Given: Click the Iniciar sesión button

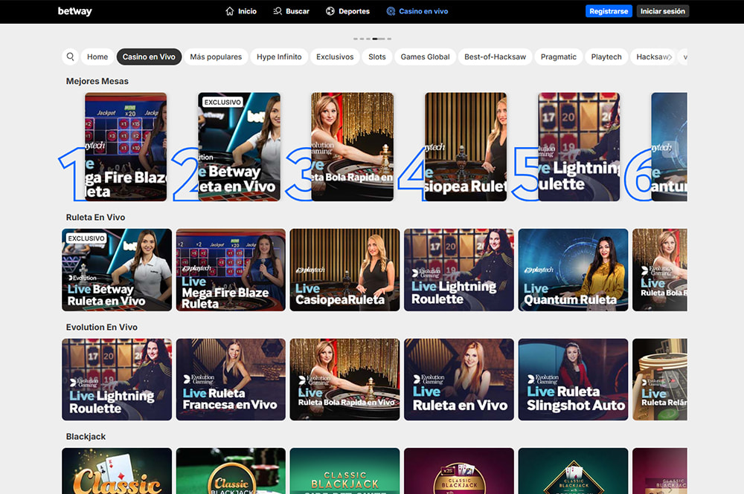Looking at the screenshot, I should tap(662, 11).
